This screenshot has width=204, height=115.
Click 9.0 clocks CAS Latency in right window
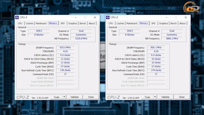(156, 55)
